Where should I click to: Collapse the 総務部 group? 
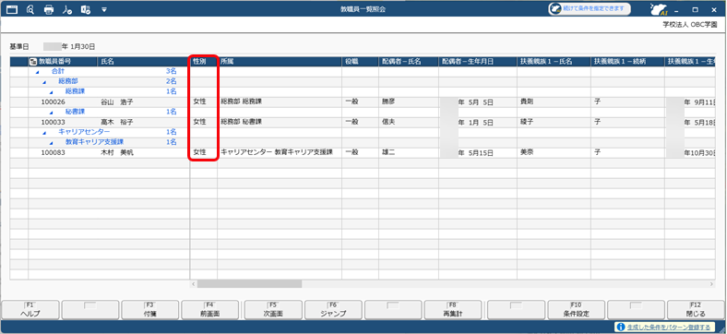click(x=44, y=82)
